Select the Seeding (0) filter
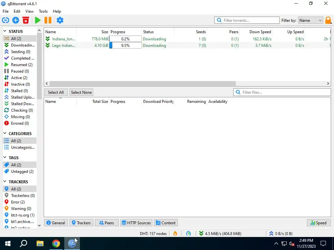This screenshot has height=250, width=334. pyautogui.click(x=20, y=52)
